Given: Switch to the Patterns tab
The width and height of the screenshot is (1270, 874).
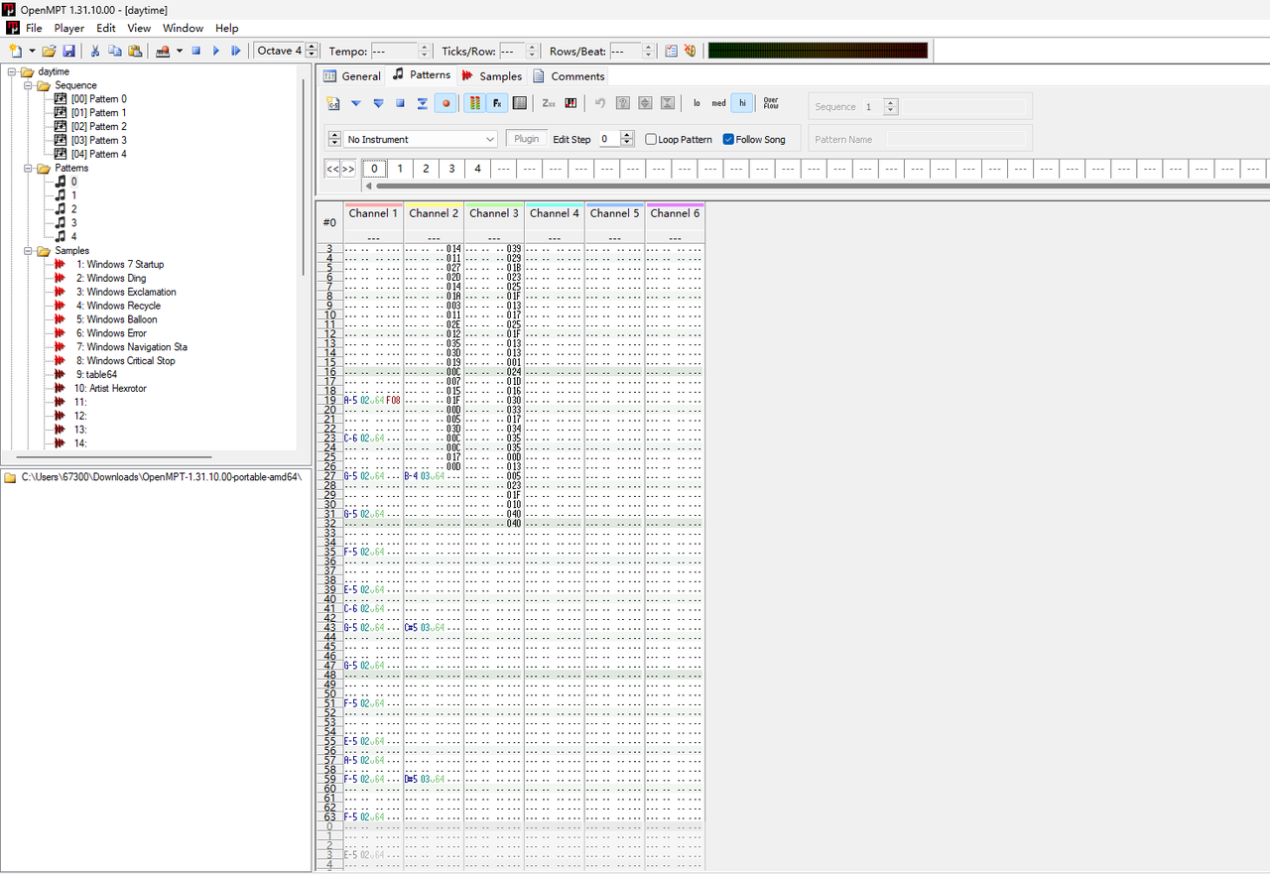Looking at the screenshot, I should (422, 74).
